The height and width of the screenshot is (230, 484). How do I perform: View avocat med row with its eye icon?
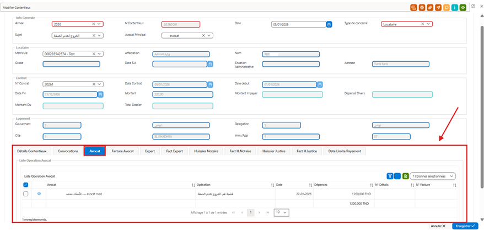pos(39,194)
